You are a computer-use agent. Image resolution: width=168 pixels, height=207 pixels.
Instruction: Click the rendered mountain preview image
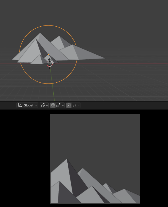click(95, 159)
